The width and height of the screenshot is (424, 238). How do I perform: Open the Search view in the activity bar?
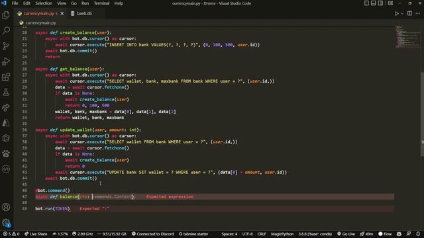[x=6, y=30]
